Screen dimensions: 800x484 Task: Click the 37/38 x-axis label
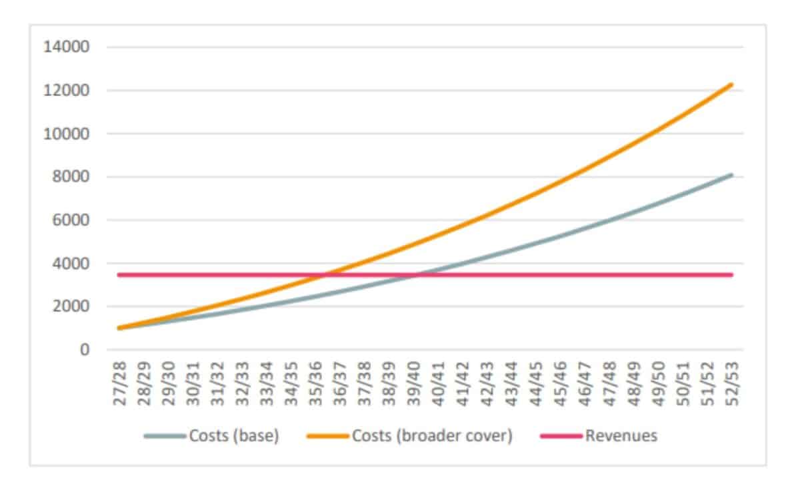[365, 384]
